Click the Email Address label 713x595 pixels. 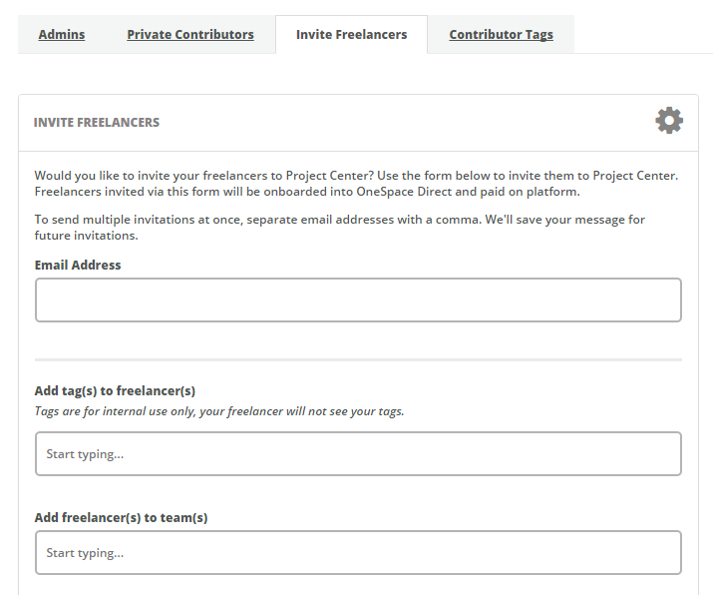click(78, 265)
